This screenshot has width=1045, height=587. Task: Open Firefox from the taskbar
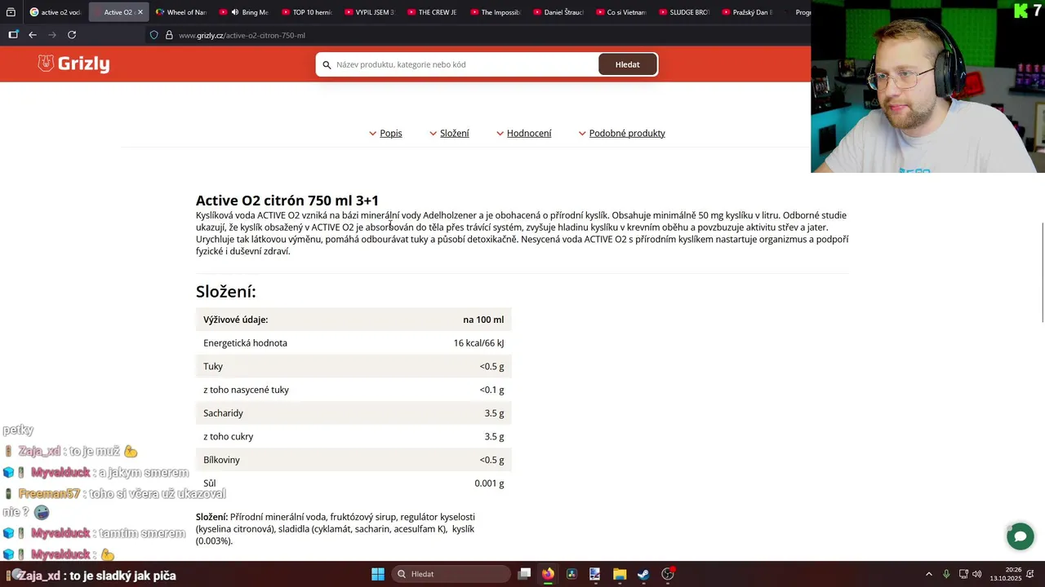point(548,574)
